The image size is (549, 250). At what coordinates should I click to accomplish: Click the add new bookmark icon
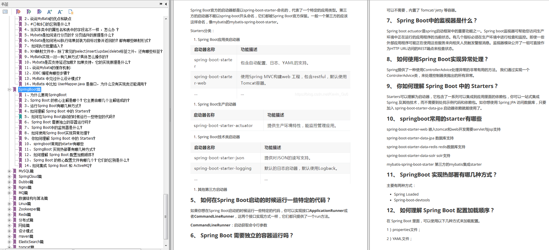point(29,12)
